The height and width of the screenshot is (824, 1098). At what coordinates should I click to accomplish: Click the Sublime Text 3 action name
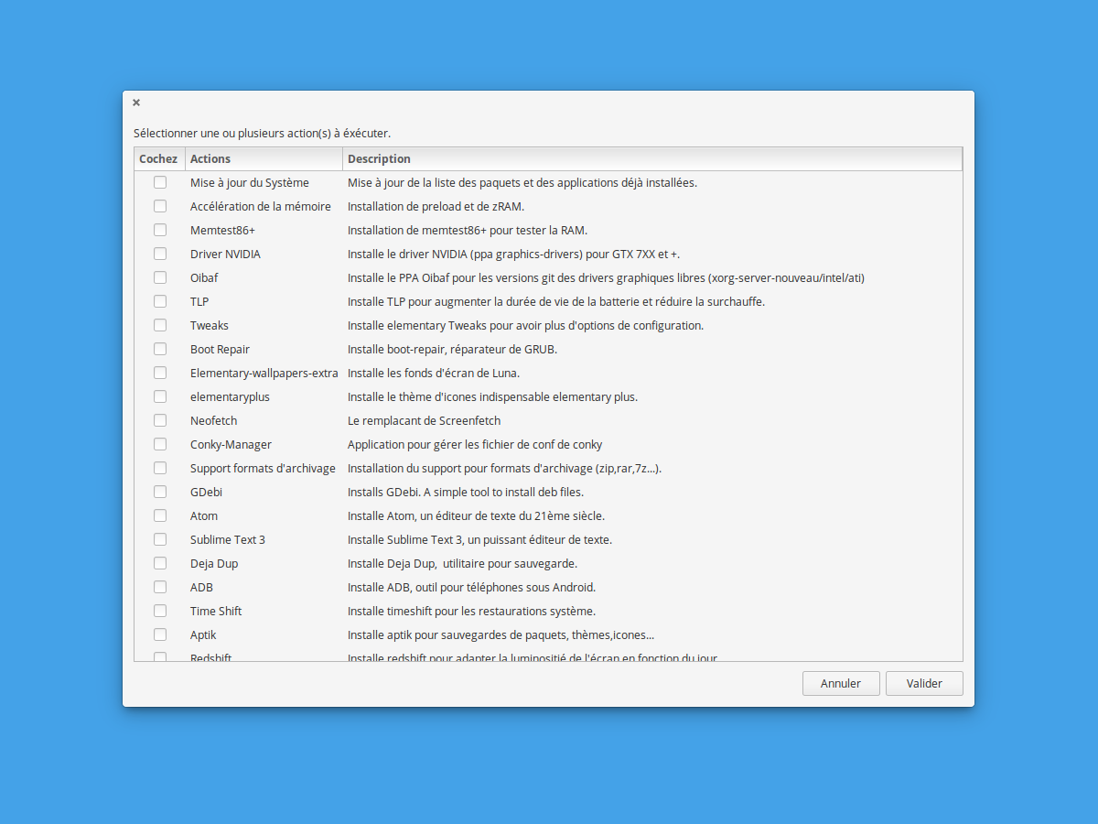228,539
